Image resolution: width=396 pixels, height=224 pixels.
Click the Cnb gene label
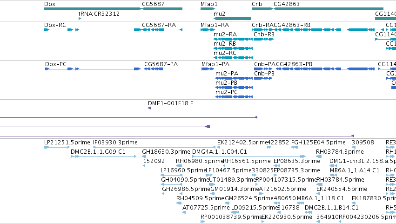click(x=257, y=4)
